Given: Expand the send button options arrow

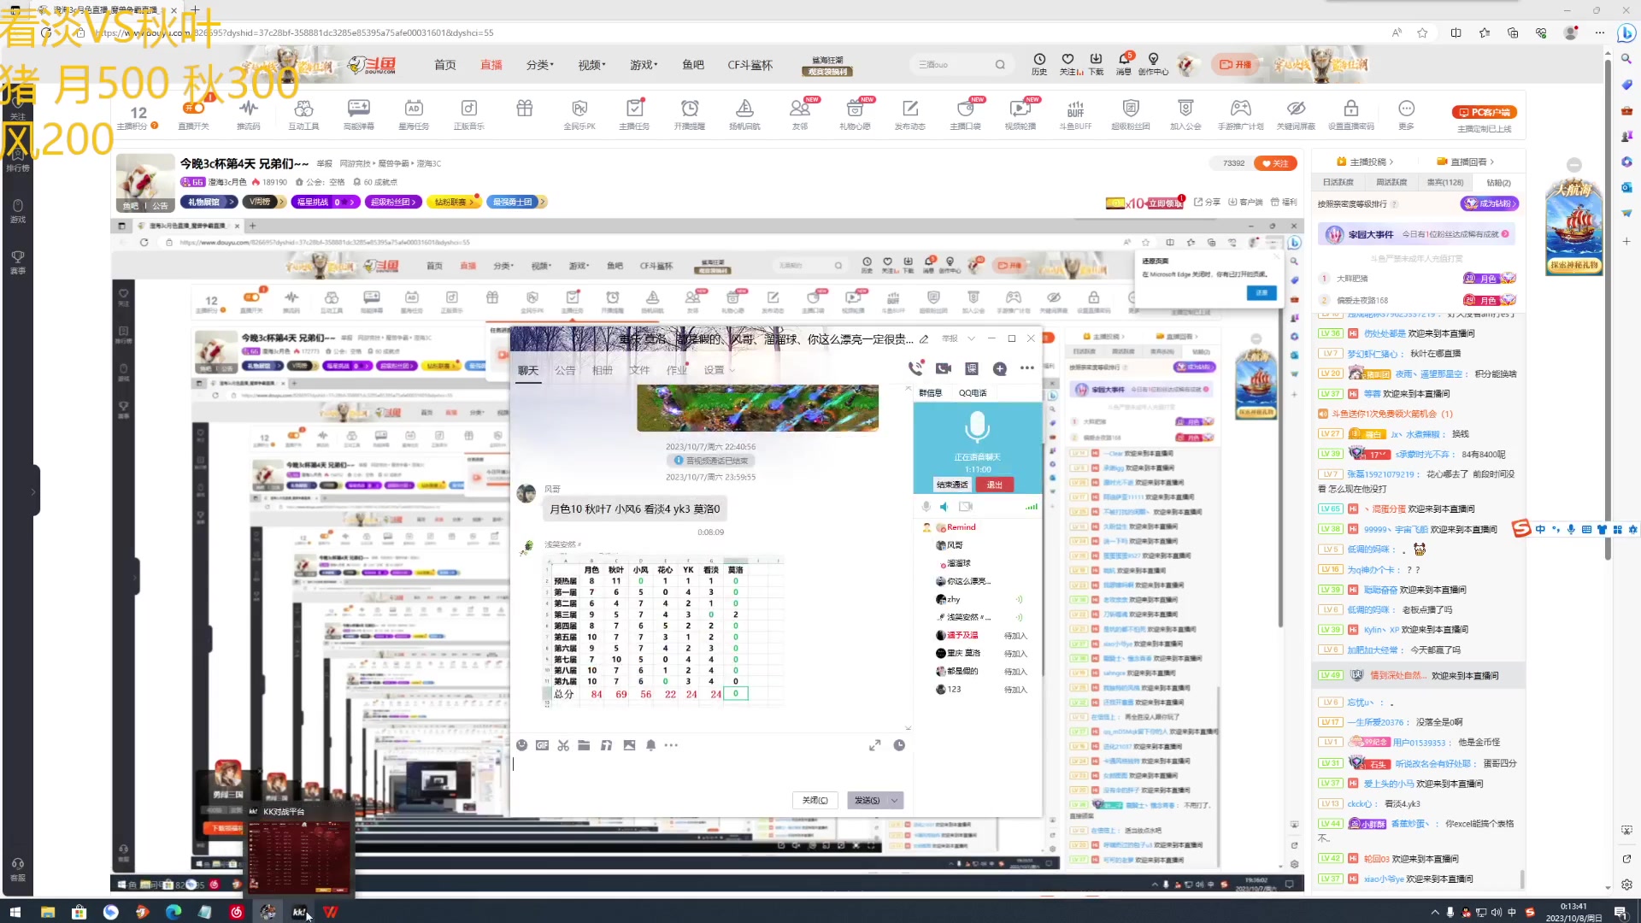Looking at the screenshot, I should tap(895, 800).
